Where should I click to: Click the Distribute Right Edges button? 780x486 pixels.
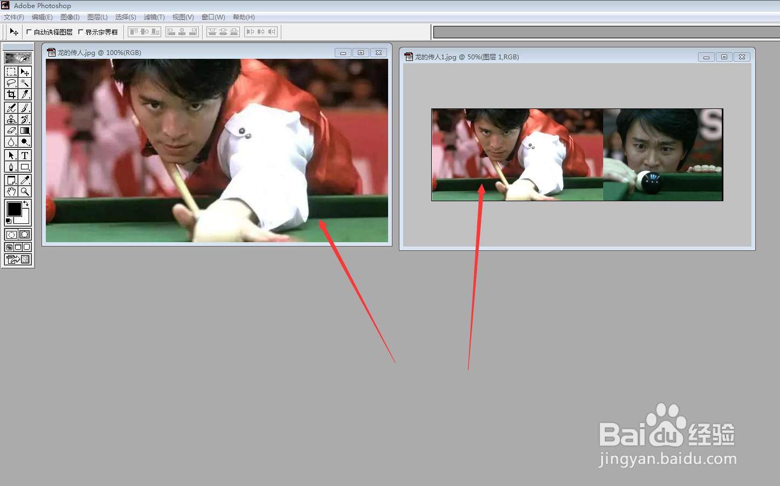pyautogui.click(x=272, y=32)
